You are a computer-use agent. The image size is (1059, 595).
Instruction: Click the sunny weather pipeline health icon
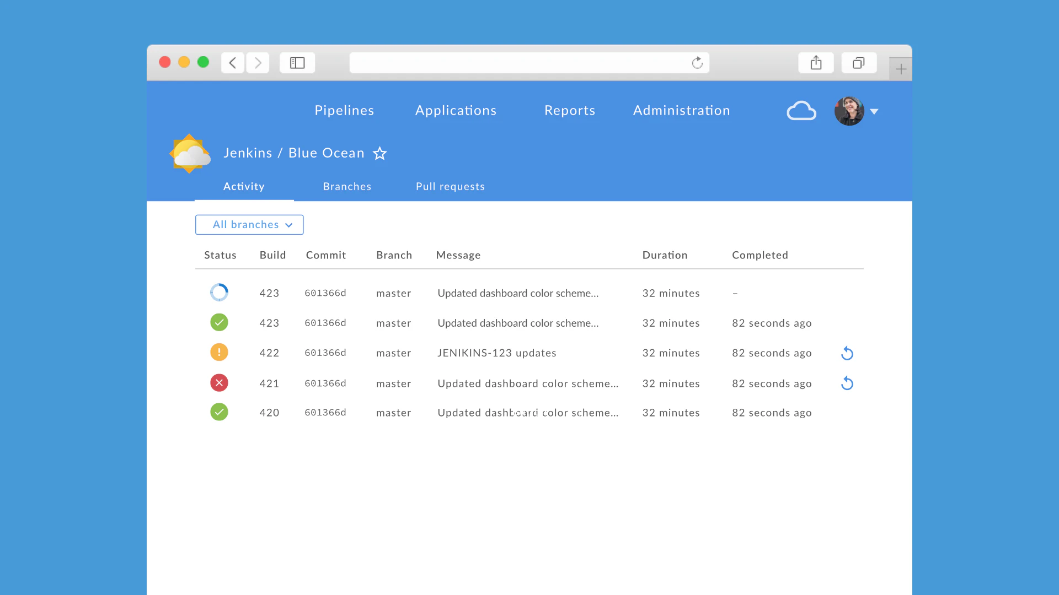[x=189, y=154]
